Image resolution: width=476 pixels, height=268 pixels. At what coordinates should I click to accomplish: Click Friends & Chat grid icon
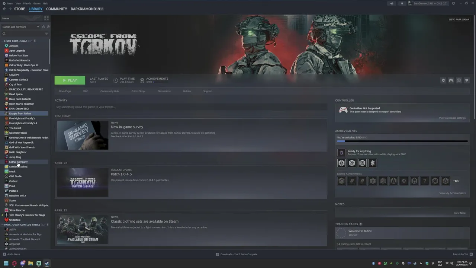pyautogui.click(x=471, y=254)
